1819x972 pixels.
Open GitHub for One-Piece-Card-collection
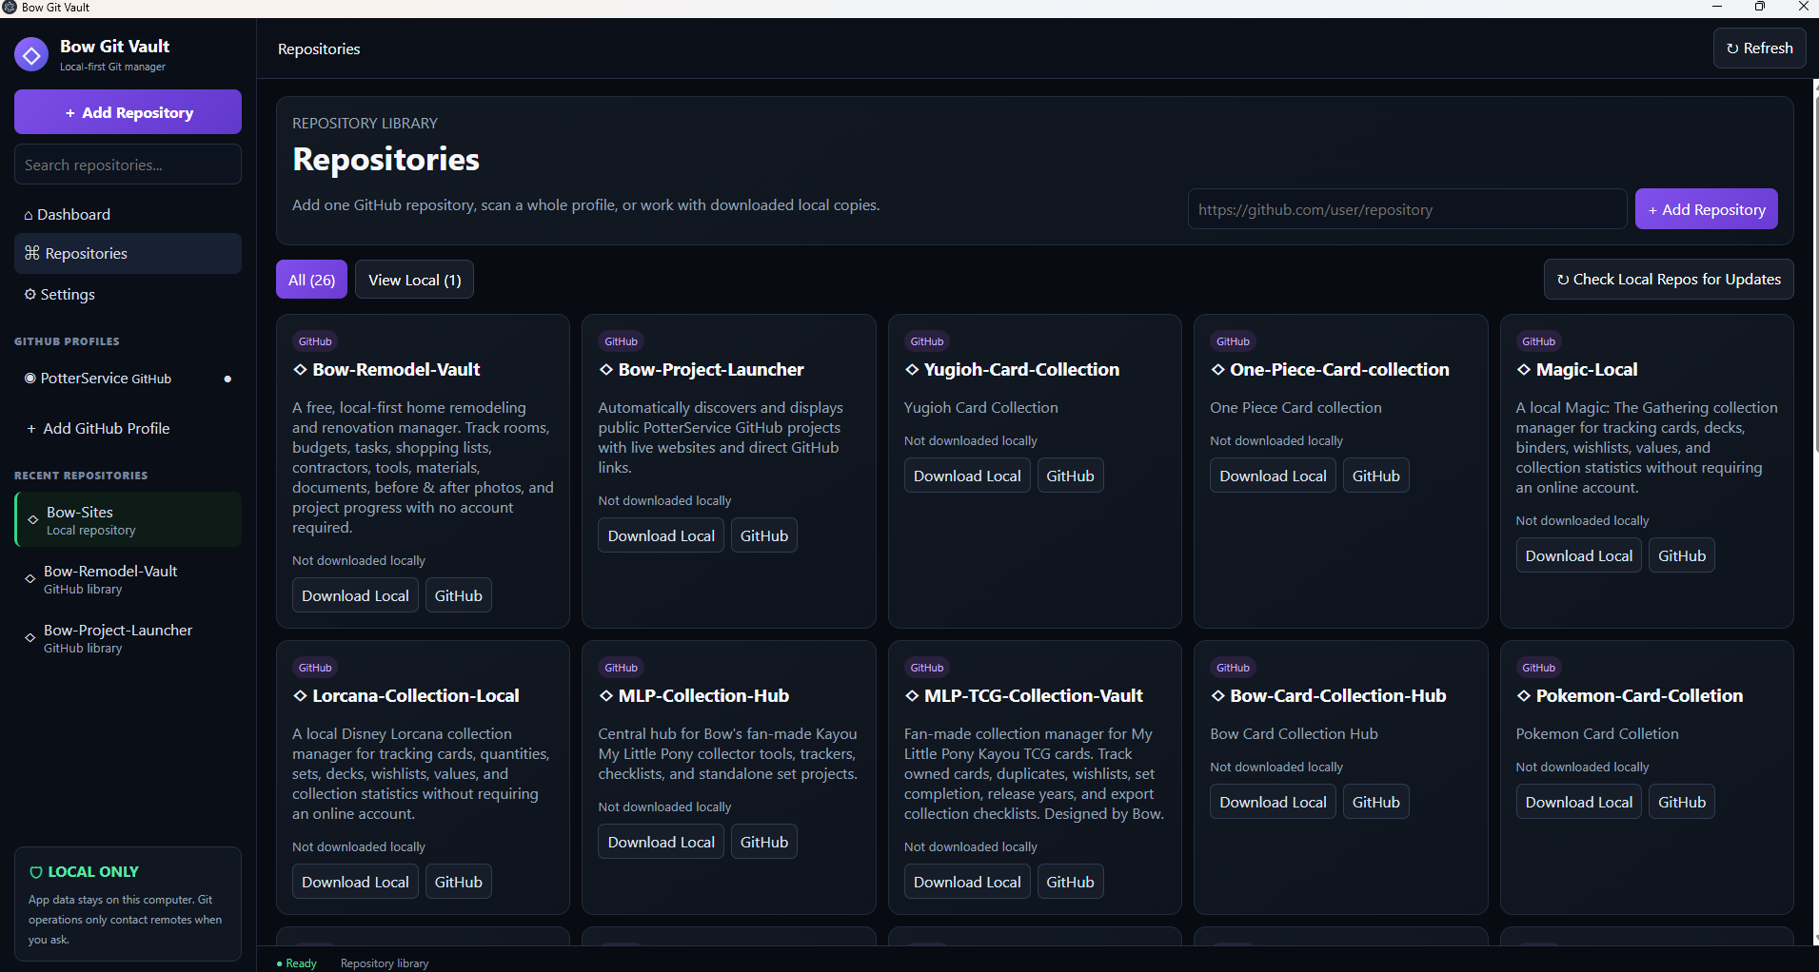(x=1375, y=476)
